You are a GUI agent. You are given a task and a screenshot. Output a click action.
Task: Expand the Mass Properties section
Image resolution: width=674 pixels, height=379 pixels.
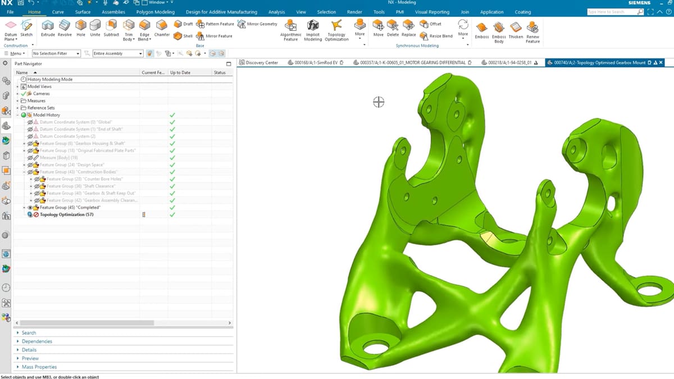tap(39, 367)
